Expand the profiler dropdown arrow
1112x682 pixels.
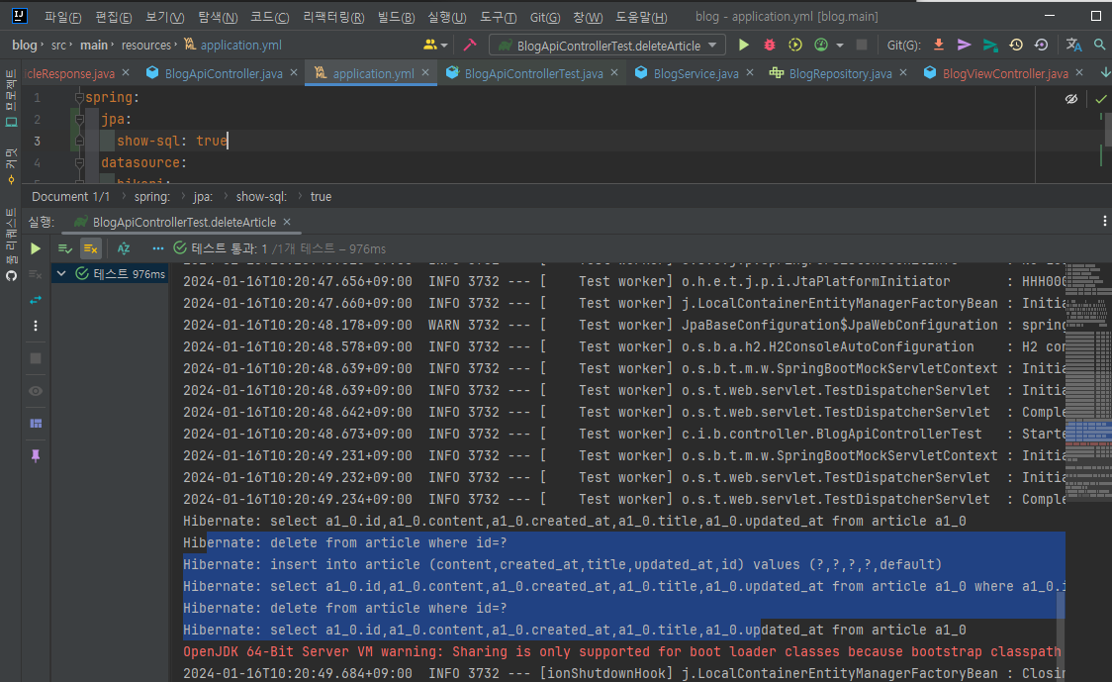840,46
